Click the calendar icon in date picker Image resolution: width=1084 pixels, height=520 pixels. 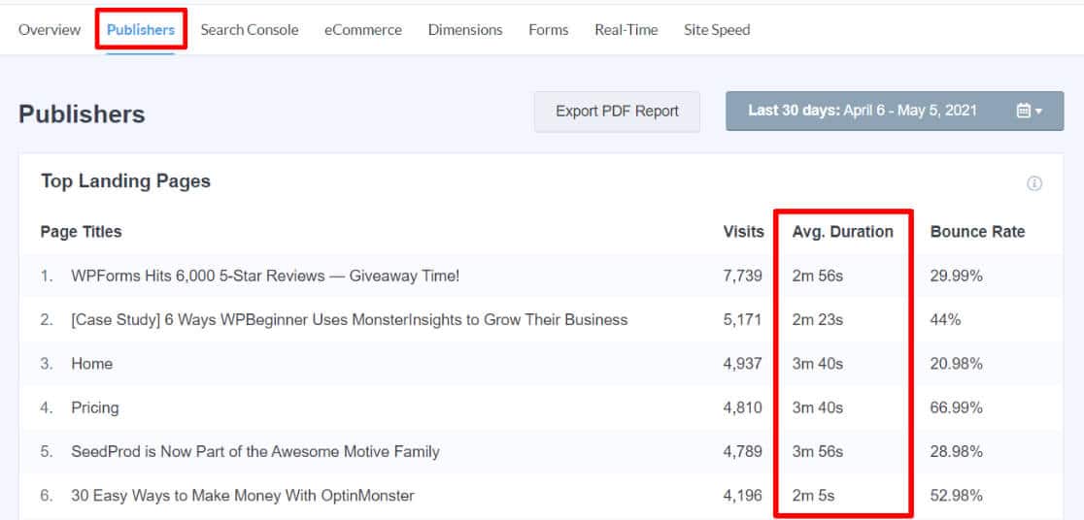click(x=1024, y=112)
